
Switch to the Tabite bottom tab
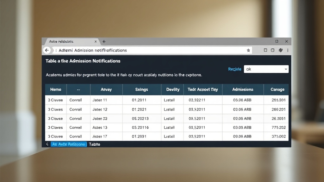(x=94, y=144)
